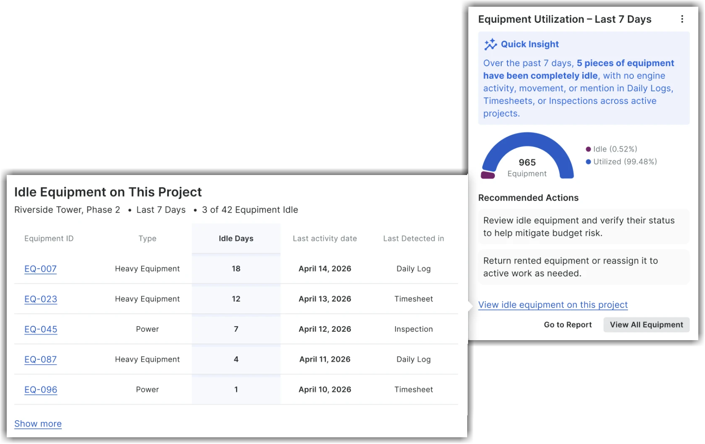The height and width of the screenshot is (444, 705).
Task: Click the April 13, 2026 activity date
Action: tap(325, 299)
